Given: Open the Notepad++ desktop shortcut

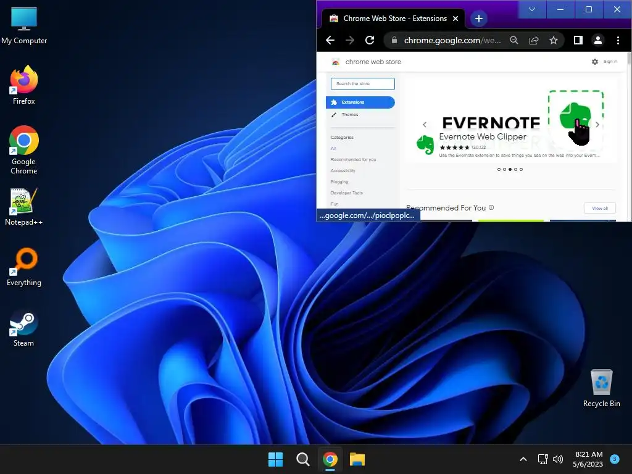Looking at the screenshot, I should tap(24, 207).
